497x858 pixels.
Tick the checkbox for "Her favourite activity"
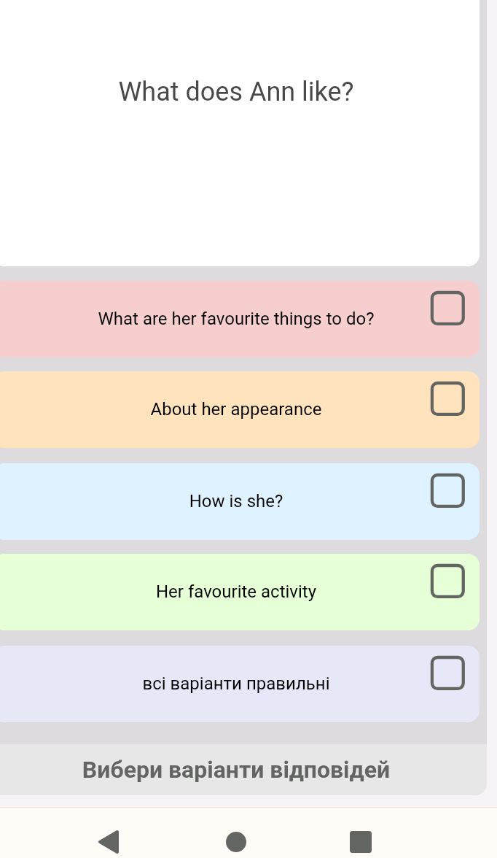tap(447, 581)
